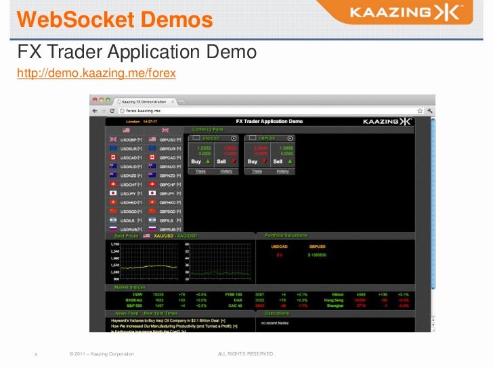Close the GBPUSD currency tile
The width and height of the screenshot is (493, 369).
290,139
